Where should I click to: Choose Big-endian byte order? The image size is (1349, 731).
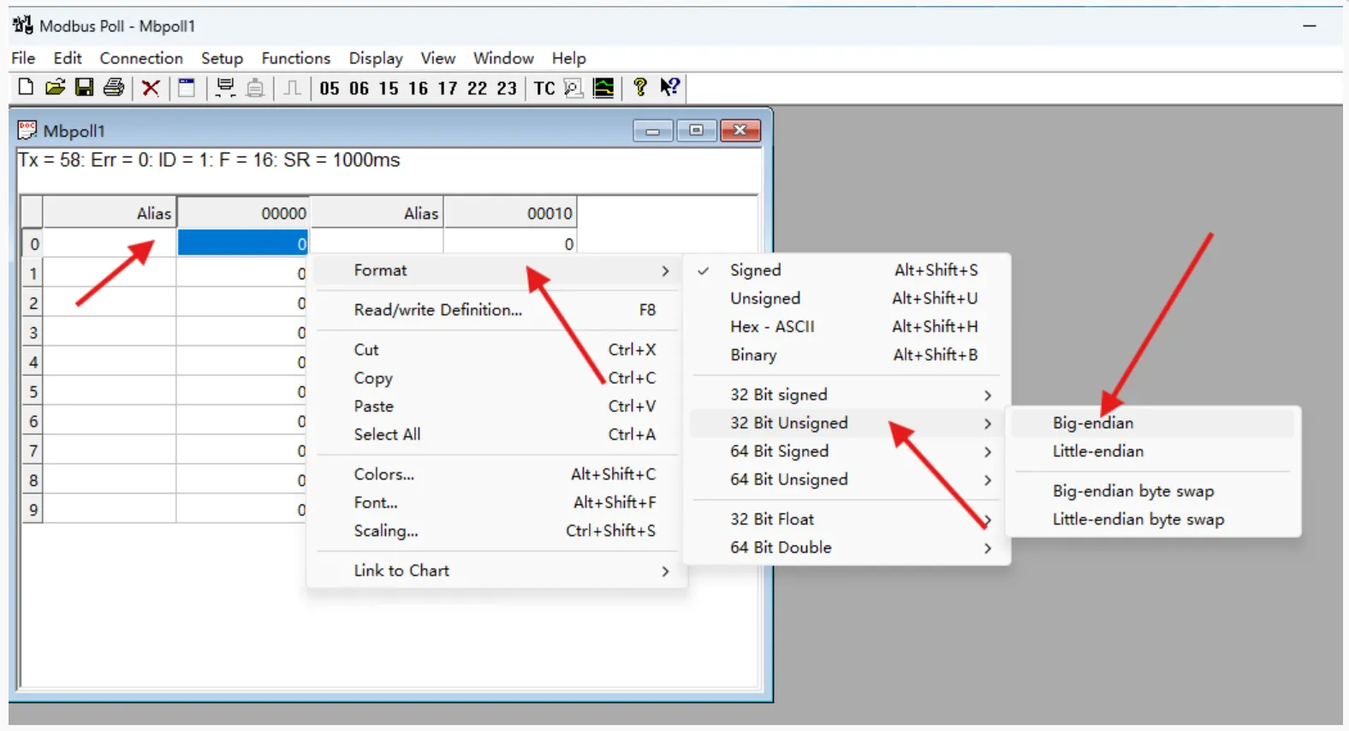pyautogui.click(x=1153, y=423)
